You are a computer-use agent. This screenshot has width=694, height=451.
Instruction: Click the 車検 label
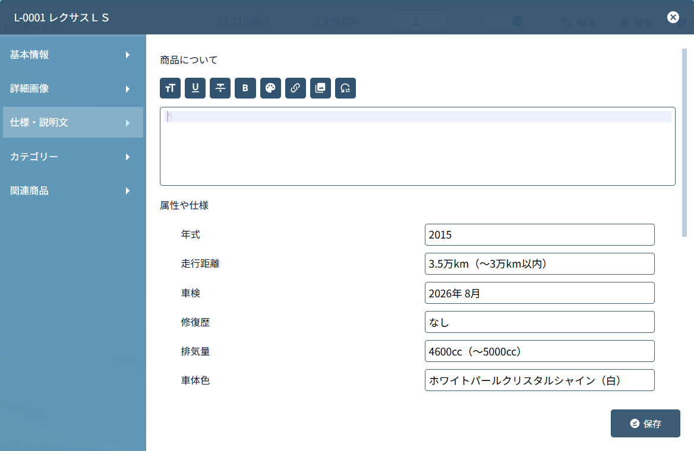[190, 293]
